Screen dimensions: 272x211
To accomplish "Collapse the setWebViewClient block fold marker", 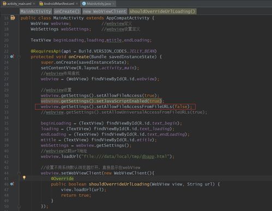I will point(19,173).
